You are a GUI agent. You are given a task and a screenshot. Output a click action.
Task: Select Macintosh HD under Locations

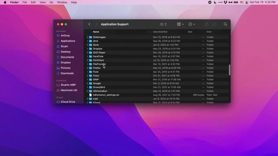(69, 90)
